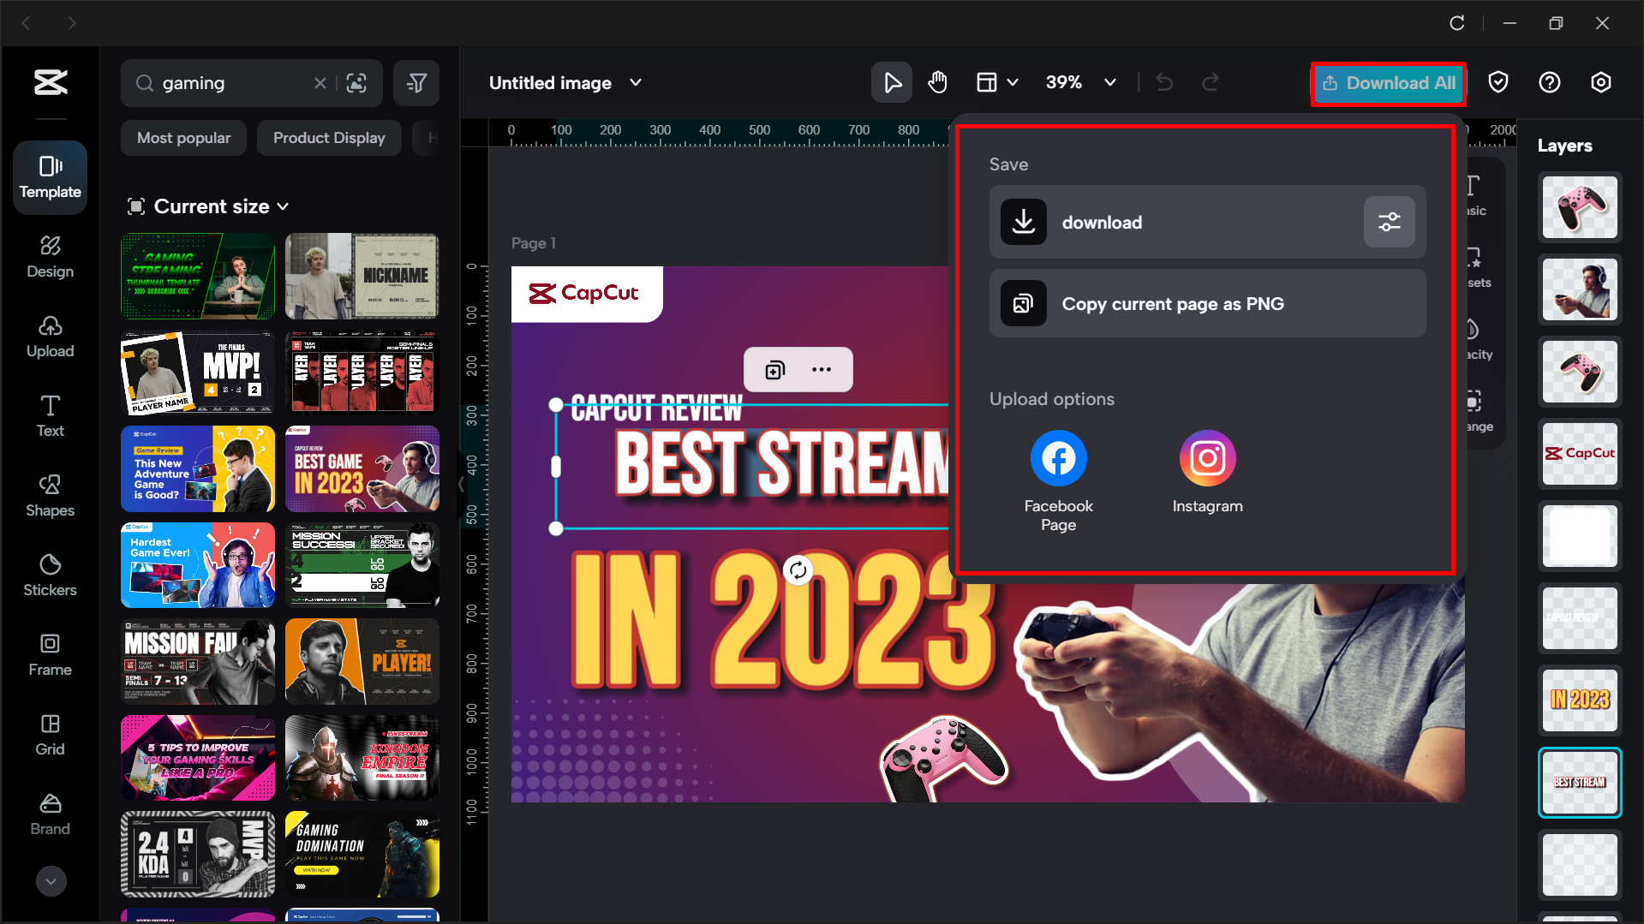Screen dimensions: 1644x924
Task: Select the Product Display filter chip
Action: (x=329, y=138)
